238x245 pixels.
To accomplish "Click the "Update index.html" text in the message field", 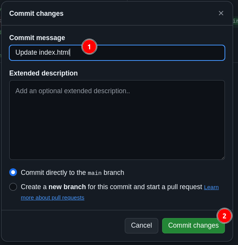I will coord(42,52).
